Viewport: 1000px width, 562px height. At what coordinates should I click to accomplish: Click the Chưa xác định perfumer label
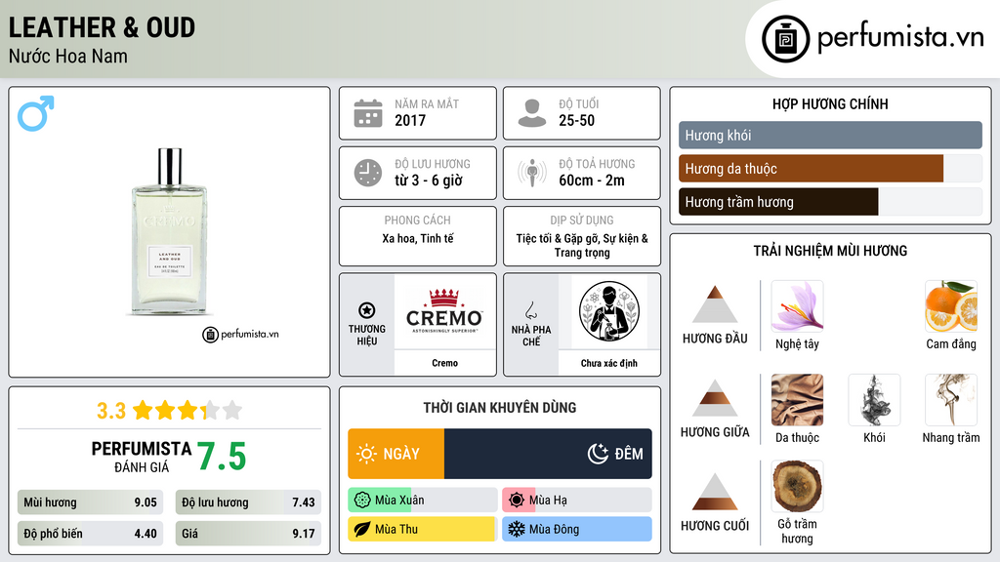click(x=609, y=363)
